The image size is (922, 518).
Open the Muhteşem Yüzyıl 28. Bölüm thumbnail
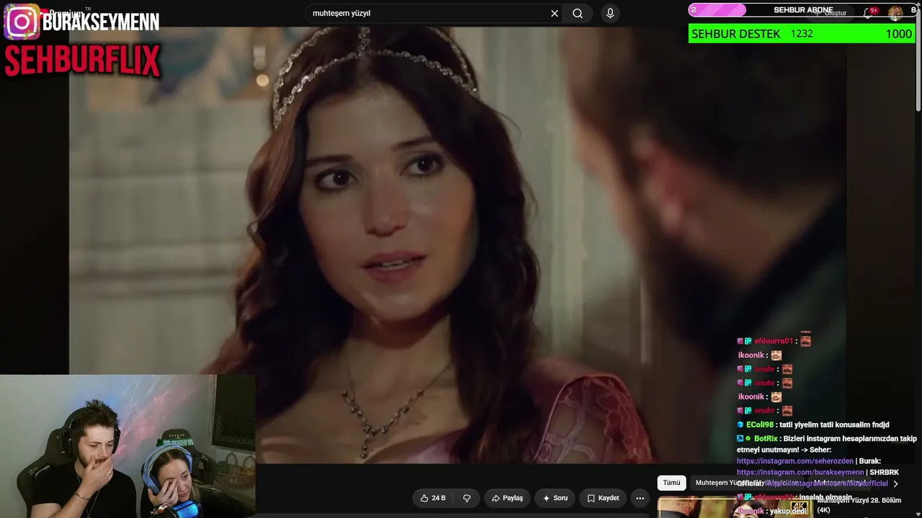735,507
